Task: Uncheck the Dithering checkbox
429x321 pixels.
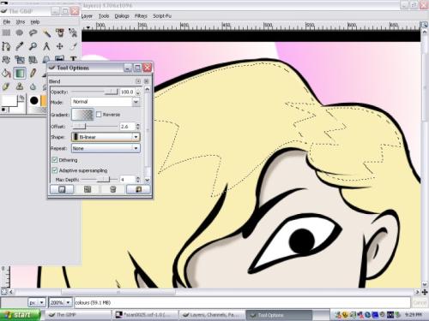Action: tap(54, 160)
